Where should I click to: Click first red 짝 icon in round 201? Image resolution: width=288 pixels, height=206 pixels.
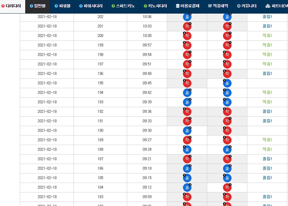pyautogui.click(x=187, y=26)
